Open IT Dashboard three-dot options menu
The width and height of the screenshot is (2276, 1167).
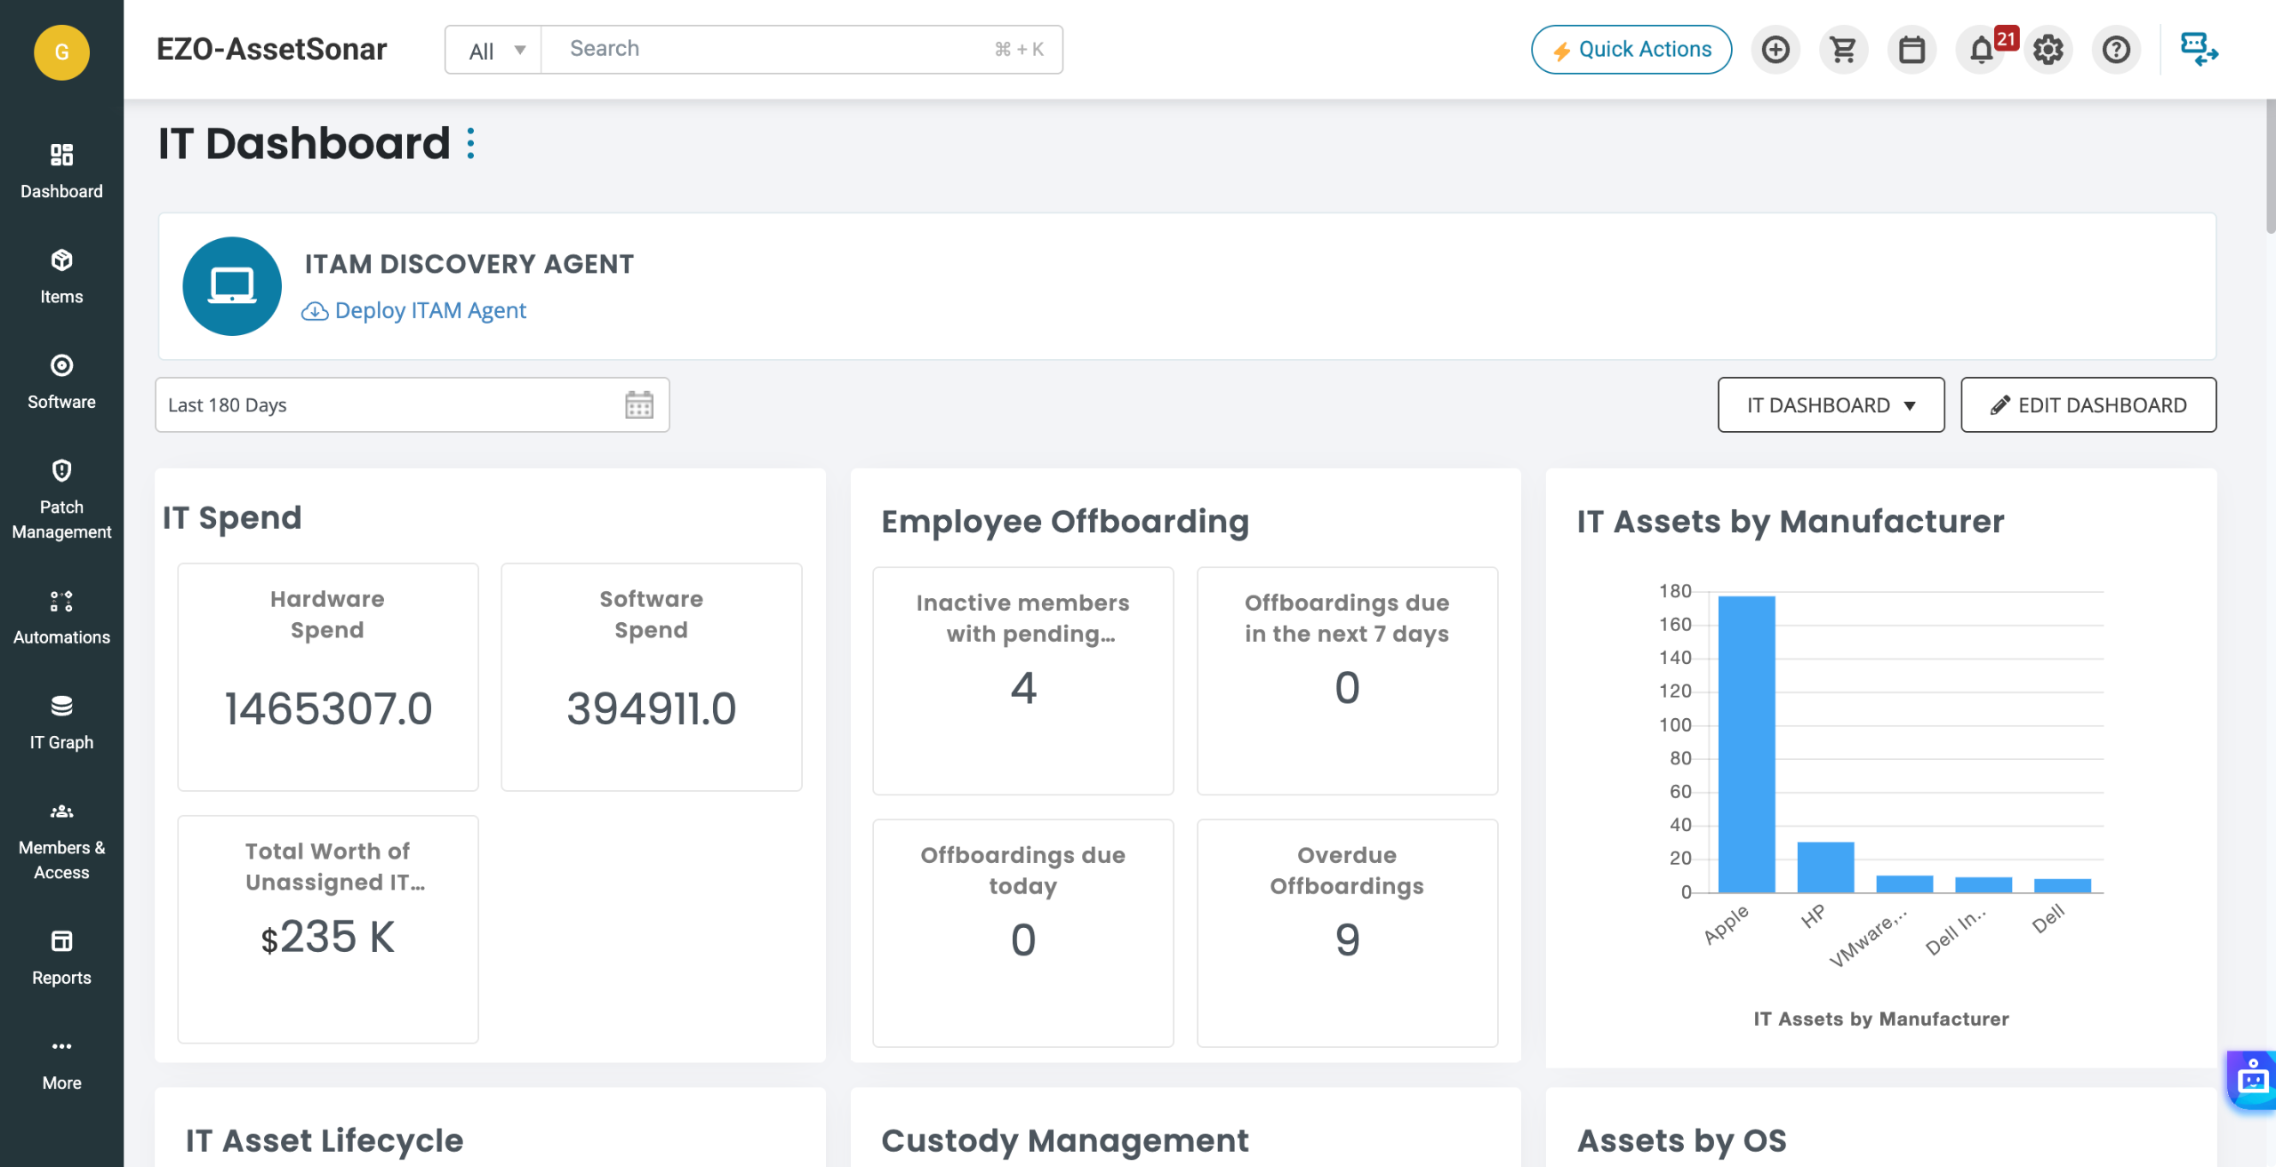click(x=471, y=143)
